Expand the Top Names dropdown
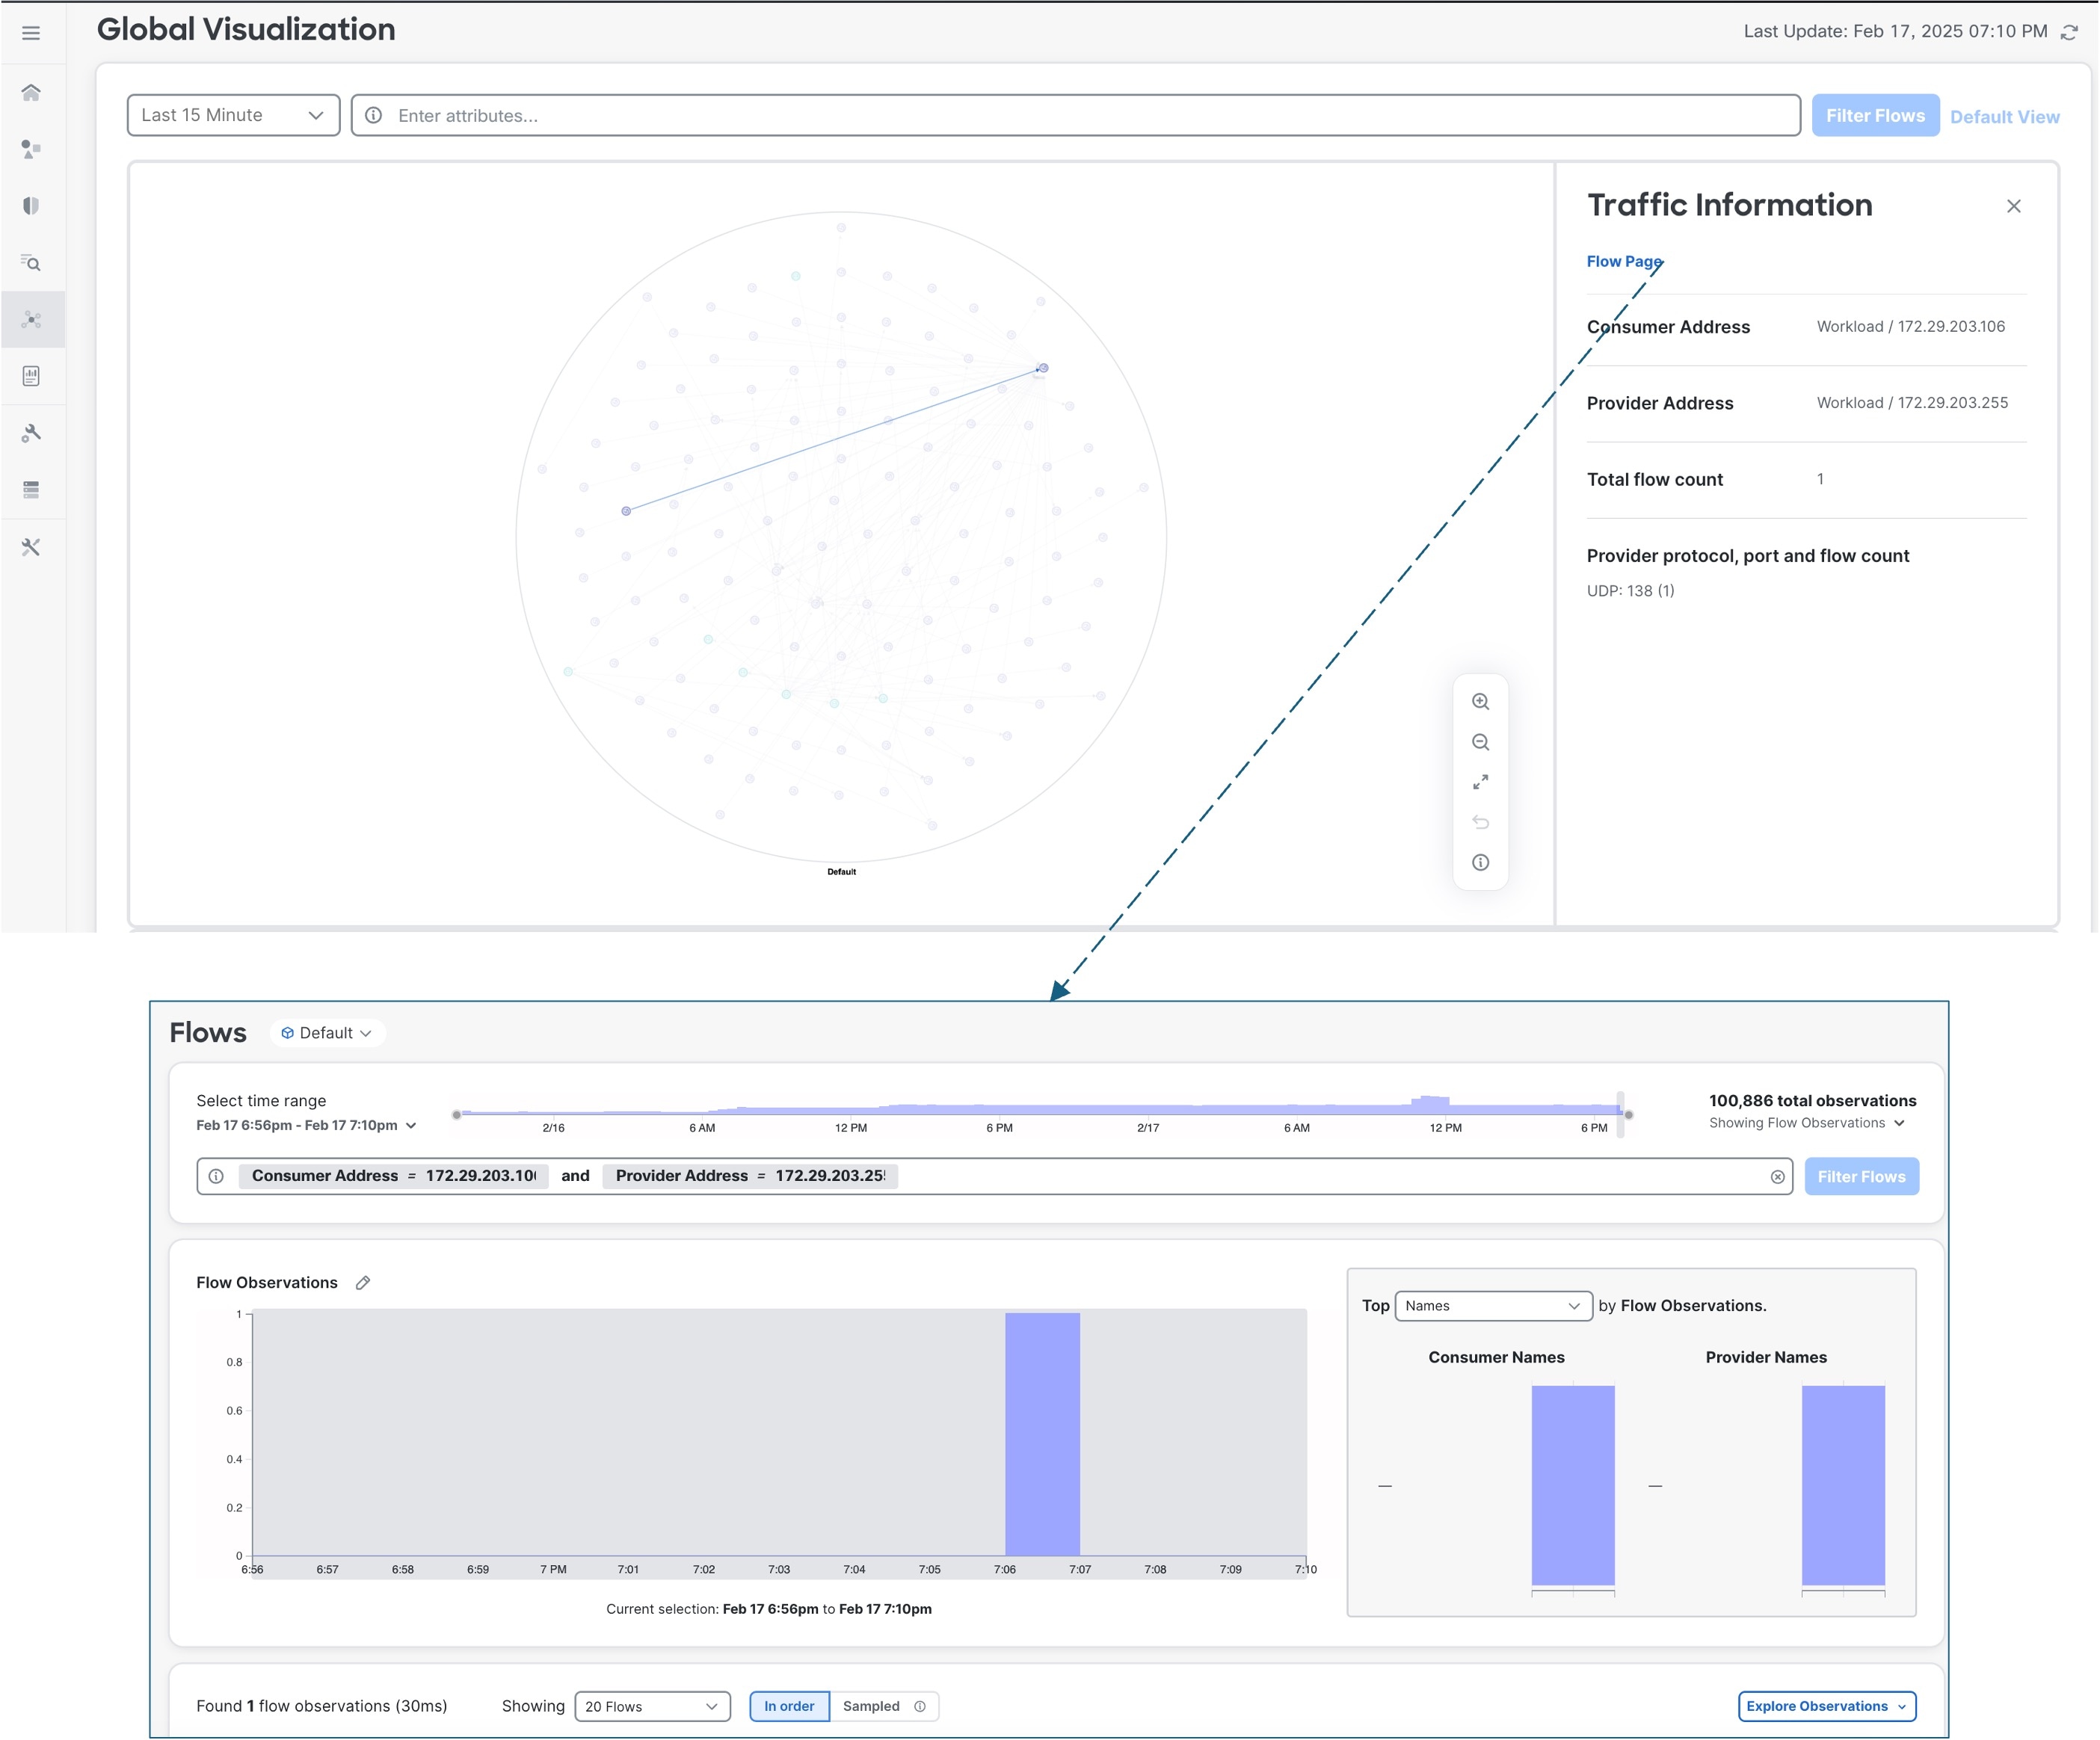 1492,1306
